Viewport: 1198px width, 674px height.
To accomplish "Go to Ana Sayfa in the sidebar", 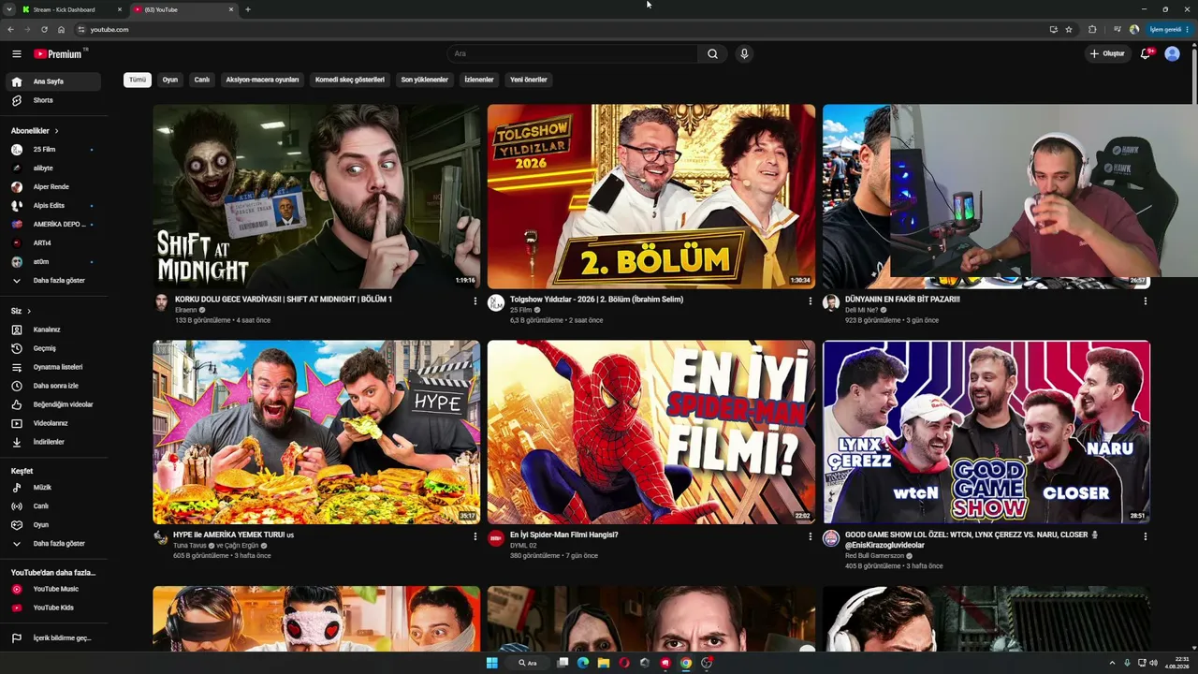I will pos(55,81).
